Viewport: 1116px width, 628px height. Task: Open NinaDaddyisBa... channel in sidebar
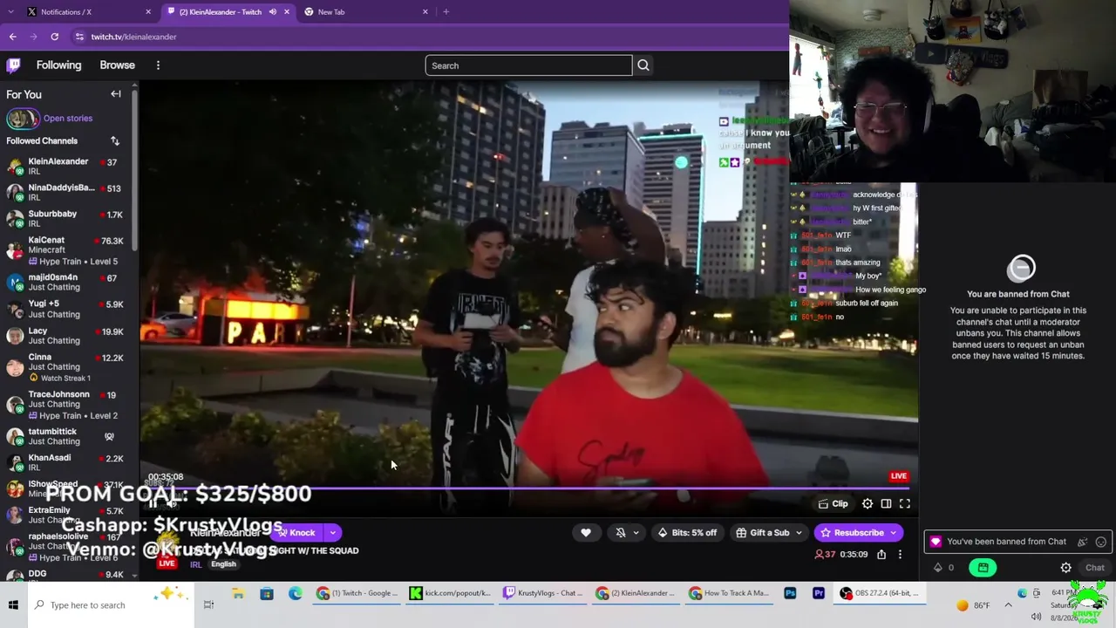point(67,193)
